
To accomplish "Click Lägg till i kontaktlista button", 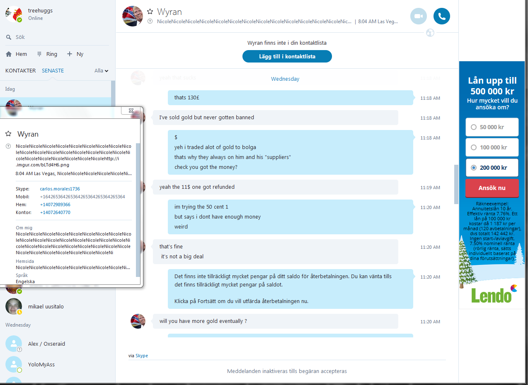I will 287,56.
